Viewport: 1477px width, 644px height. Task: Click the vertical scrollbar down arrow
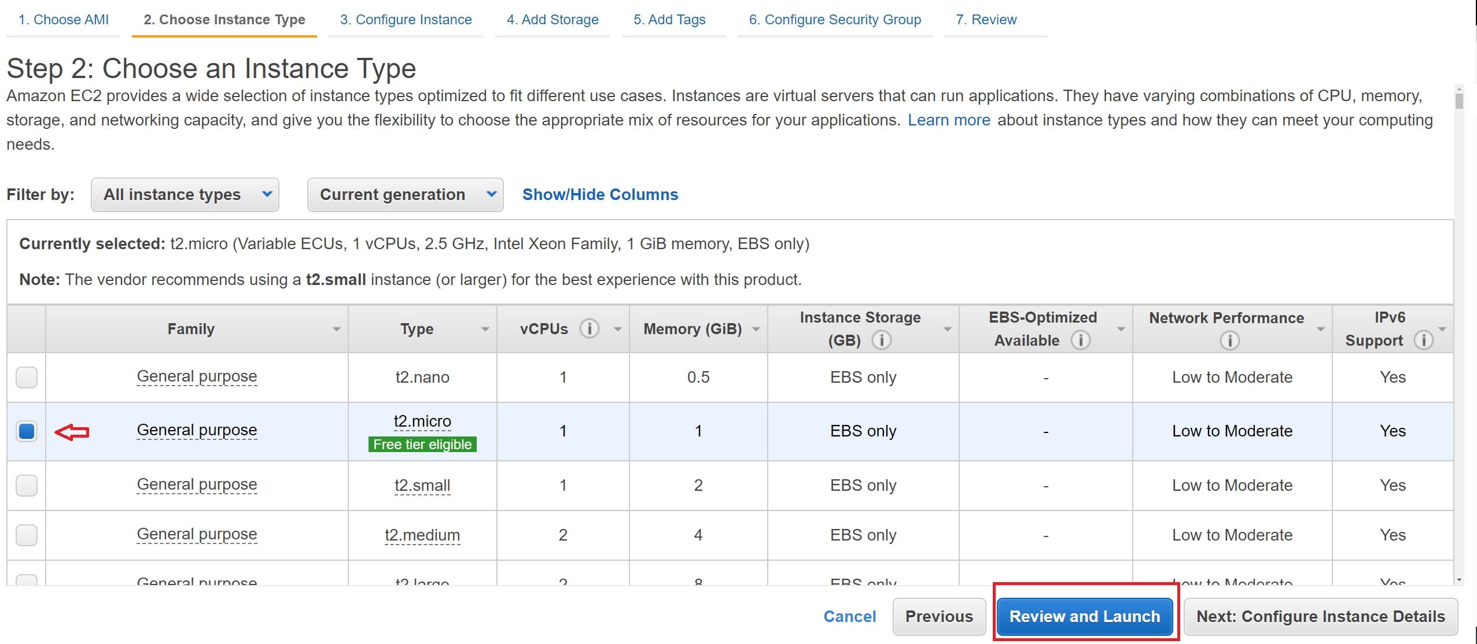click(x=1458, y=580)
